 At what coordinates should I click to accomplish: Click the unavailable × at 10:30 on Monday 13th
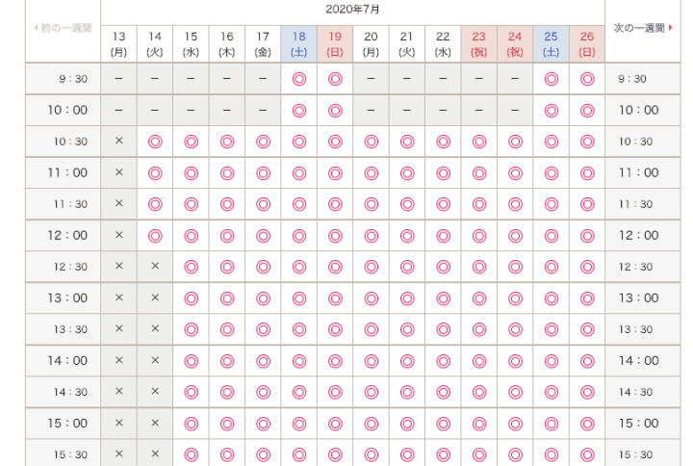click(x=119, y=142)
